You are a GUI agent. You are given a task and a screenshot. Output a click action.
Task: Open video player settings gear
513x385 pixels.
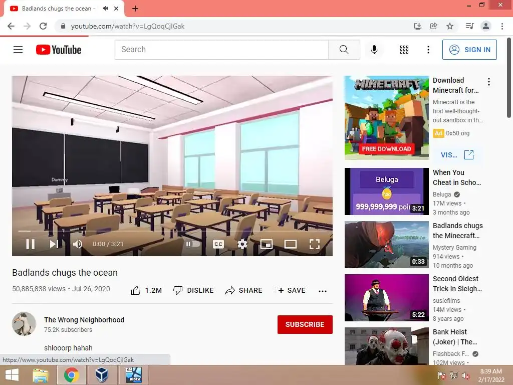click(x=242, y=244)
